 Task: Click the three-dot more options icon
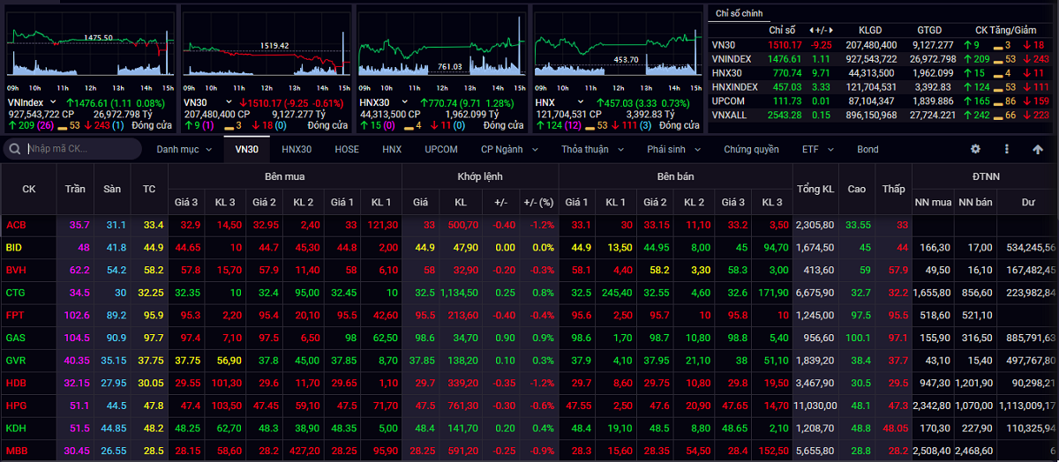click(x=1007, y=149)
